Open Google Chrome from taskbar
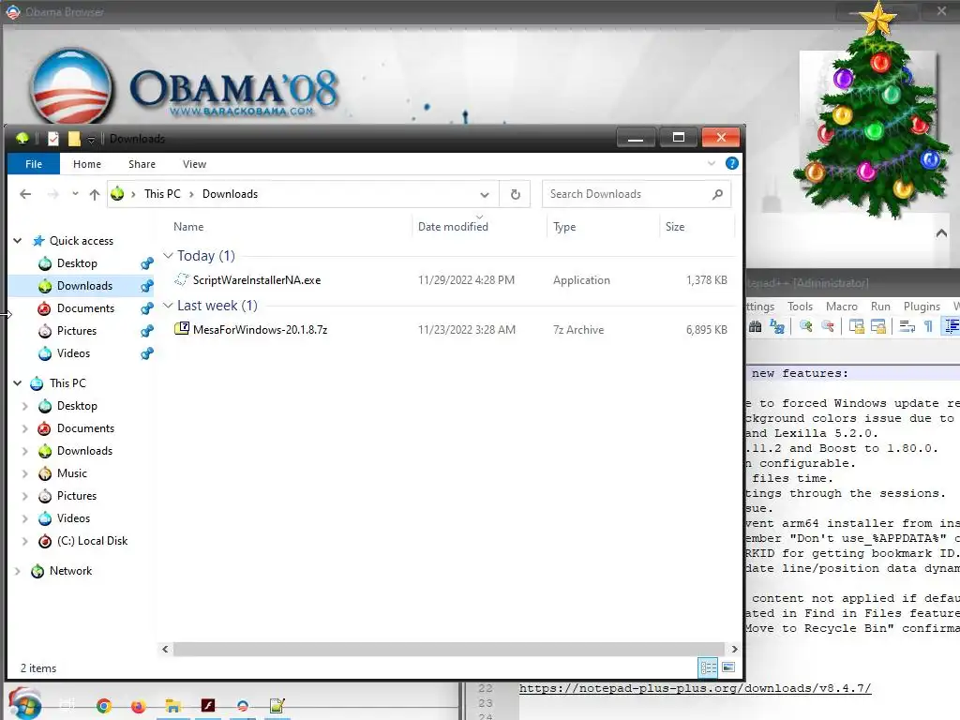The width and height of the screenshot is (960, 720). [104, 707]
